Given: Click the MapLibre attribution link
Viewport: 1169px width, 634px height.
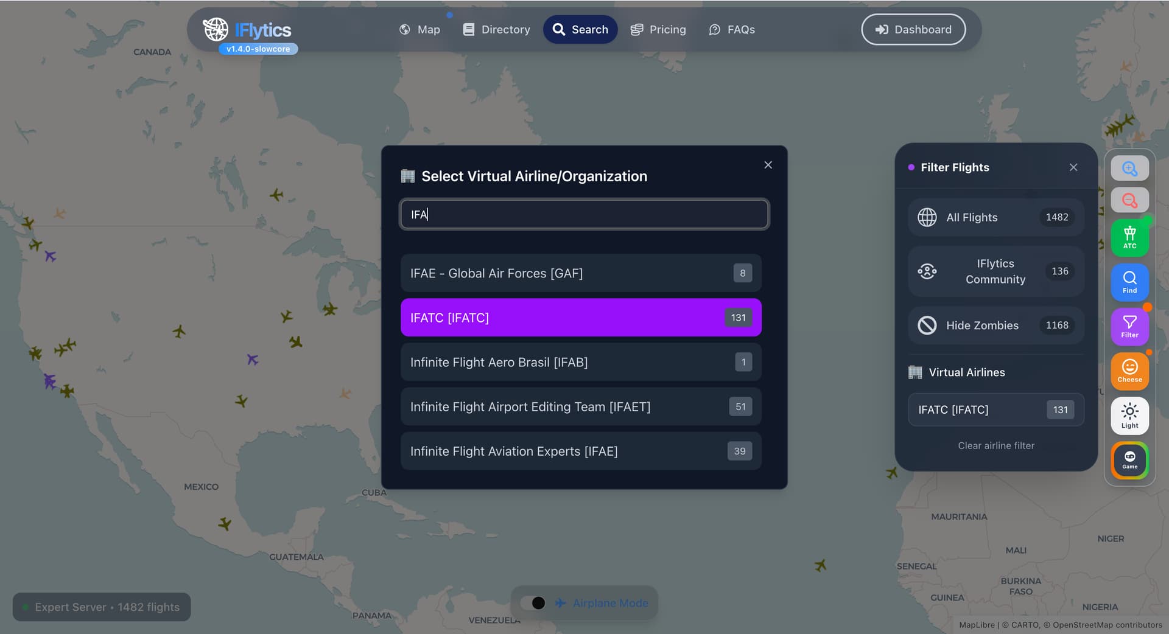Looking at the screenshot, I should (977, 625).
